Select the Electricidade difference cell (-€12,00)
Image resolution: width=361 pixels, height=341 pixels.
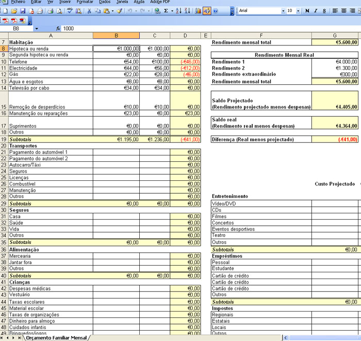coord(185,68)
